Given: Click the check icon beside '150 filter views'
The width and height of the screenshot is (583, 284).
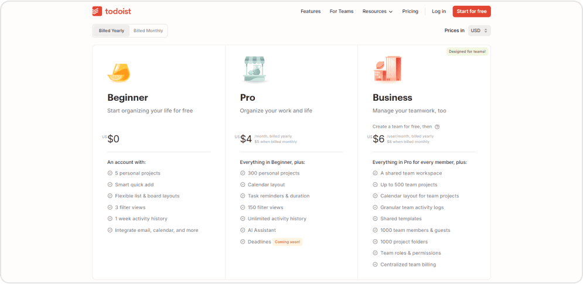Looking at the screenshot, I should coord(243,207).
